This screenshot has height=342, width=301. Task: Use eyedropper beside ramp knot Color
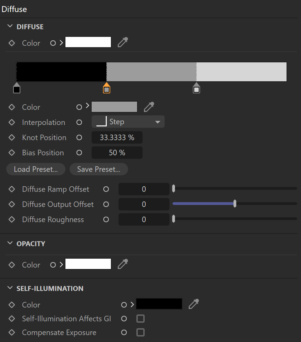(x=149, y=107)
